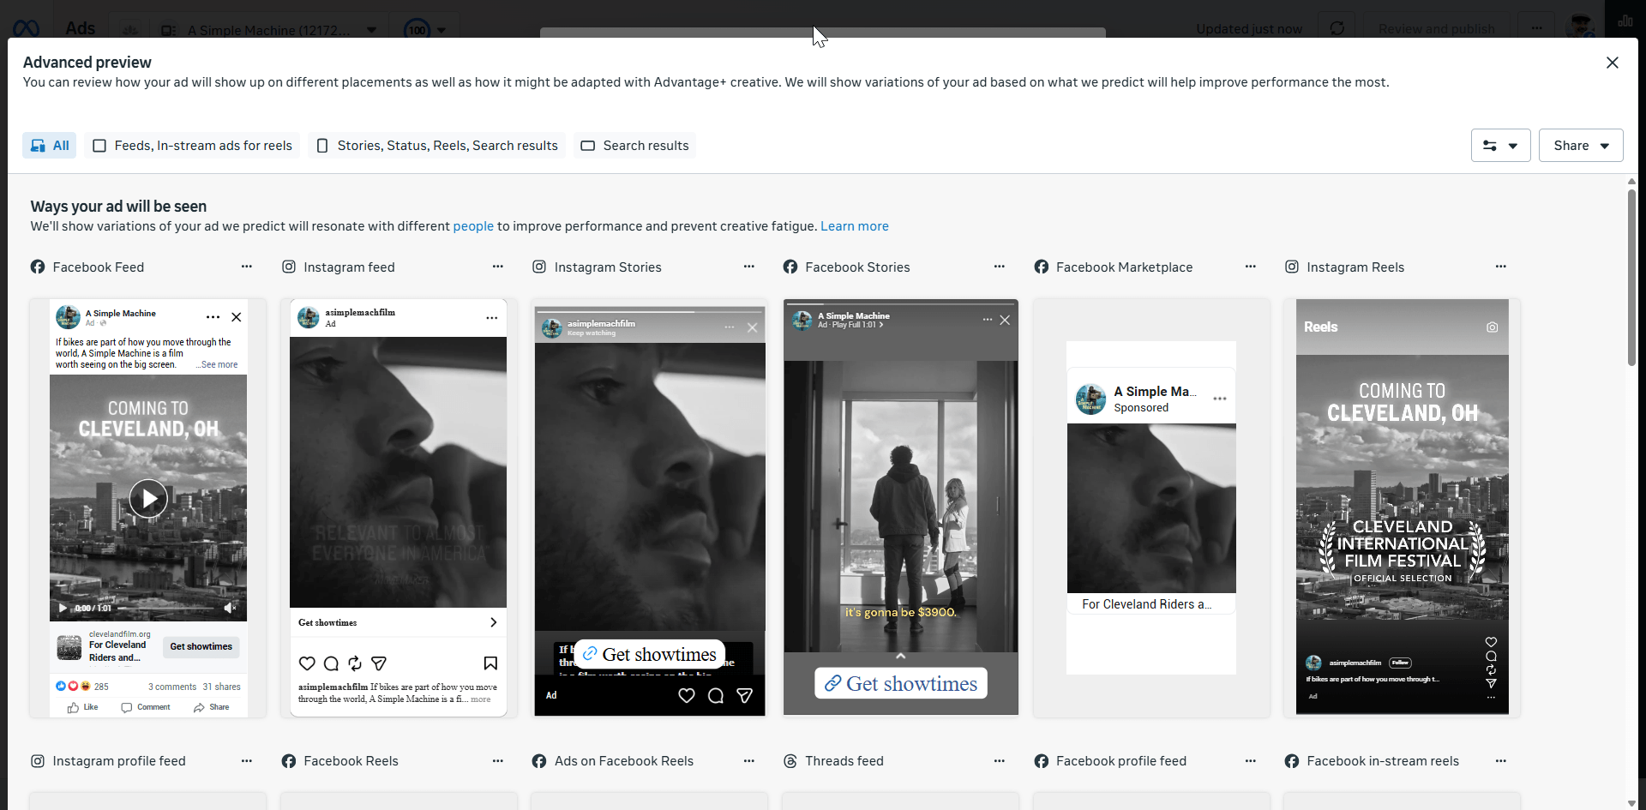Unmute the Facebook Feed video
This screenshot has width=1646, height=810.
(230, 608)
